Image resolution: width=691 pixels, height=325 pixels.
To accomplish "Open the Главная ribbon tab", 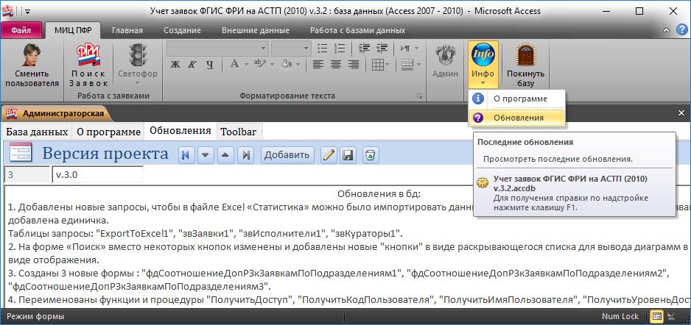I will tap(127, 30).
